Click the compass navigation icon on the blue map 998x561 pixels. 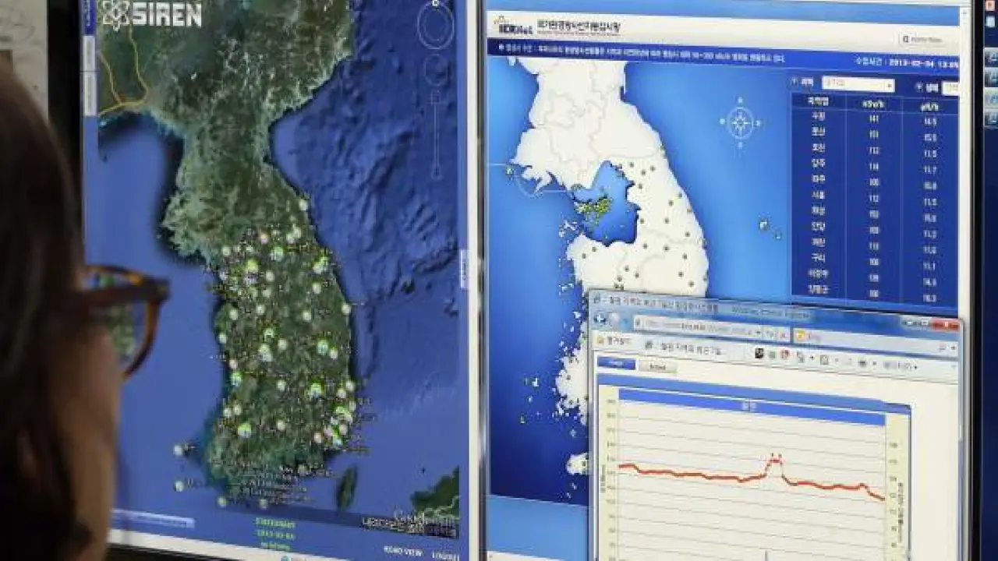(x=740, y=123)
